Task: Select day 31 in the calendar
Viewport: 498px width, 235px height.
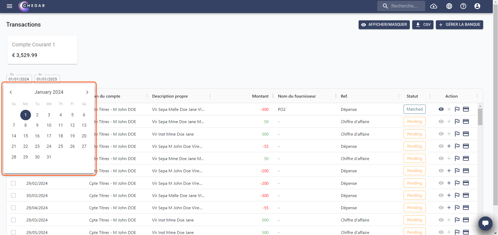Action: [x=49, y=157]
